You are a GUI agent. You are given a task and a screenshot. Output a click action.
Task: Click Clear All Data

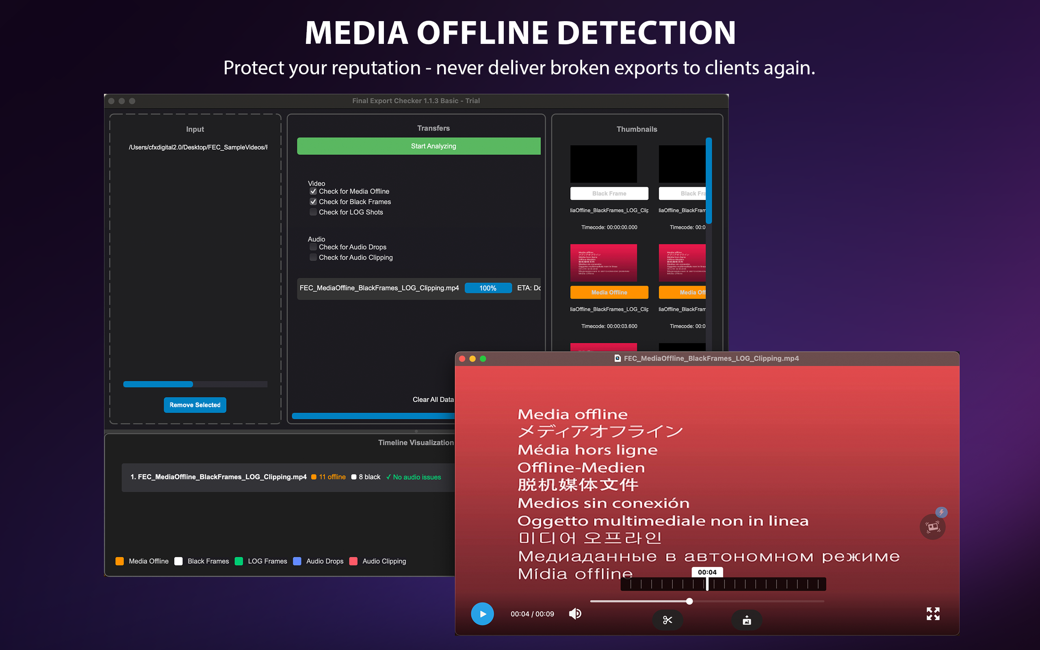(x=433, y=399)
